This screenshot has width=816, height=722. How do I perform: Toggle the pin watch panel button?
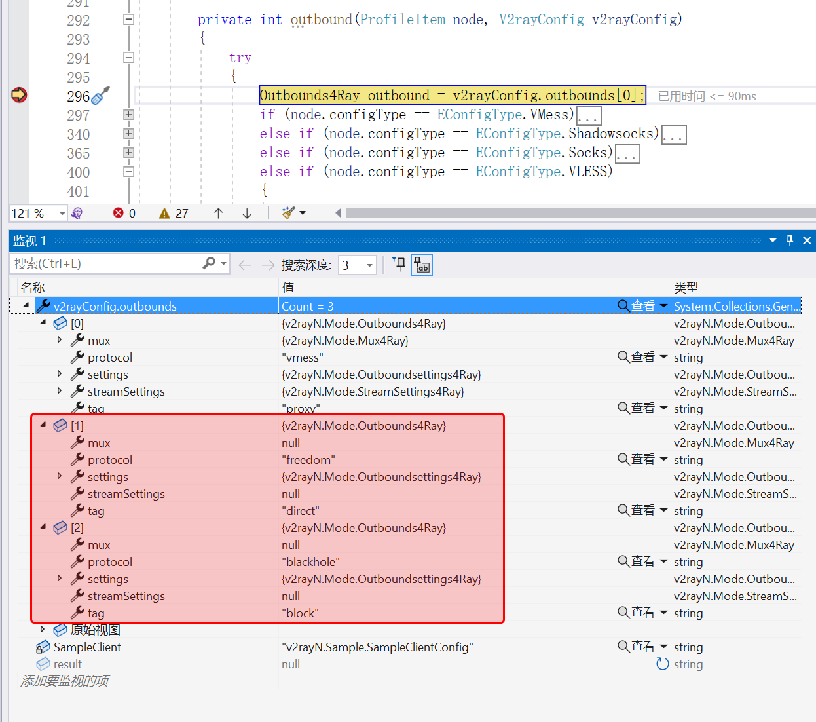click(790, 240)
